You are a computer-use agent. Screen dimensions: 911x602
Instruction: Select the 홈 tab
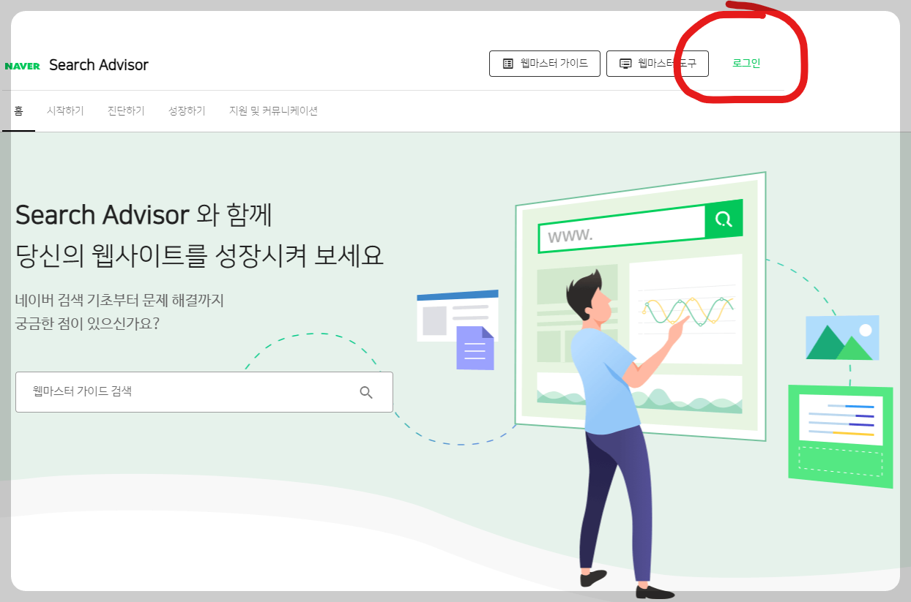18,111
